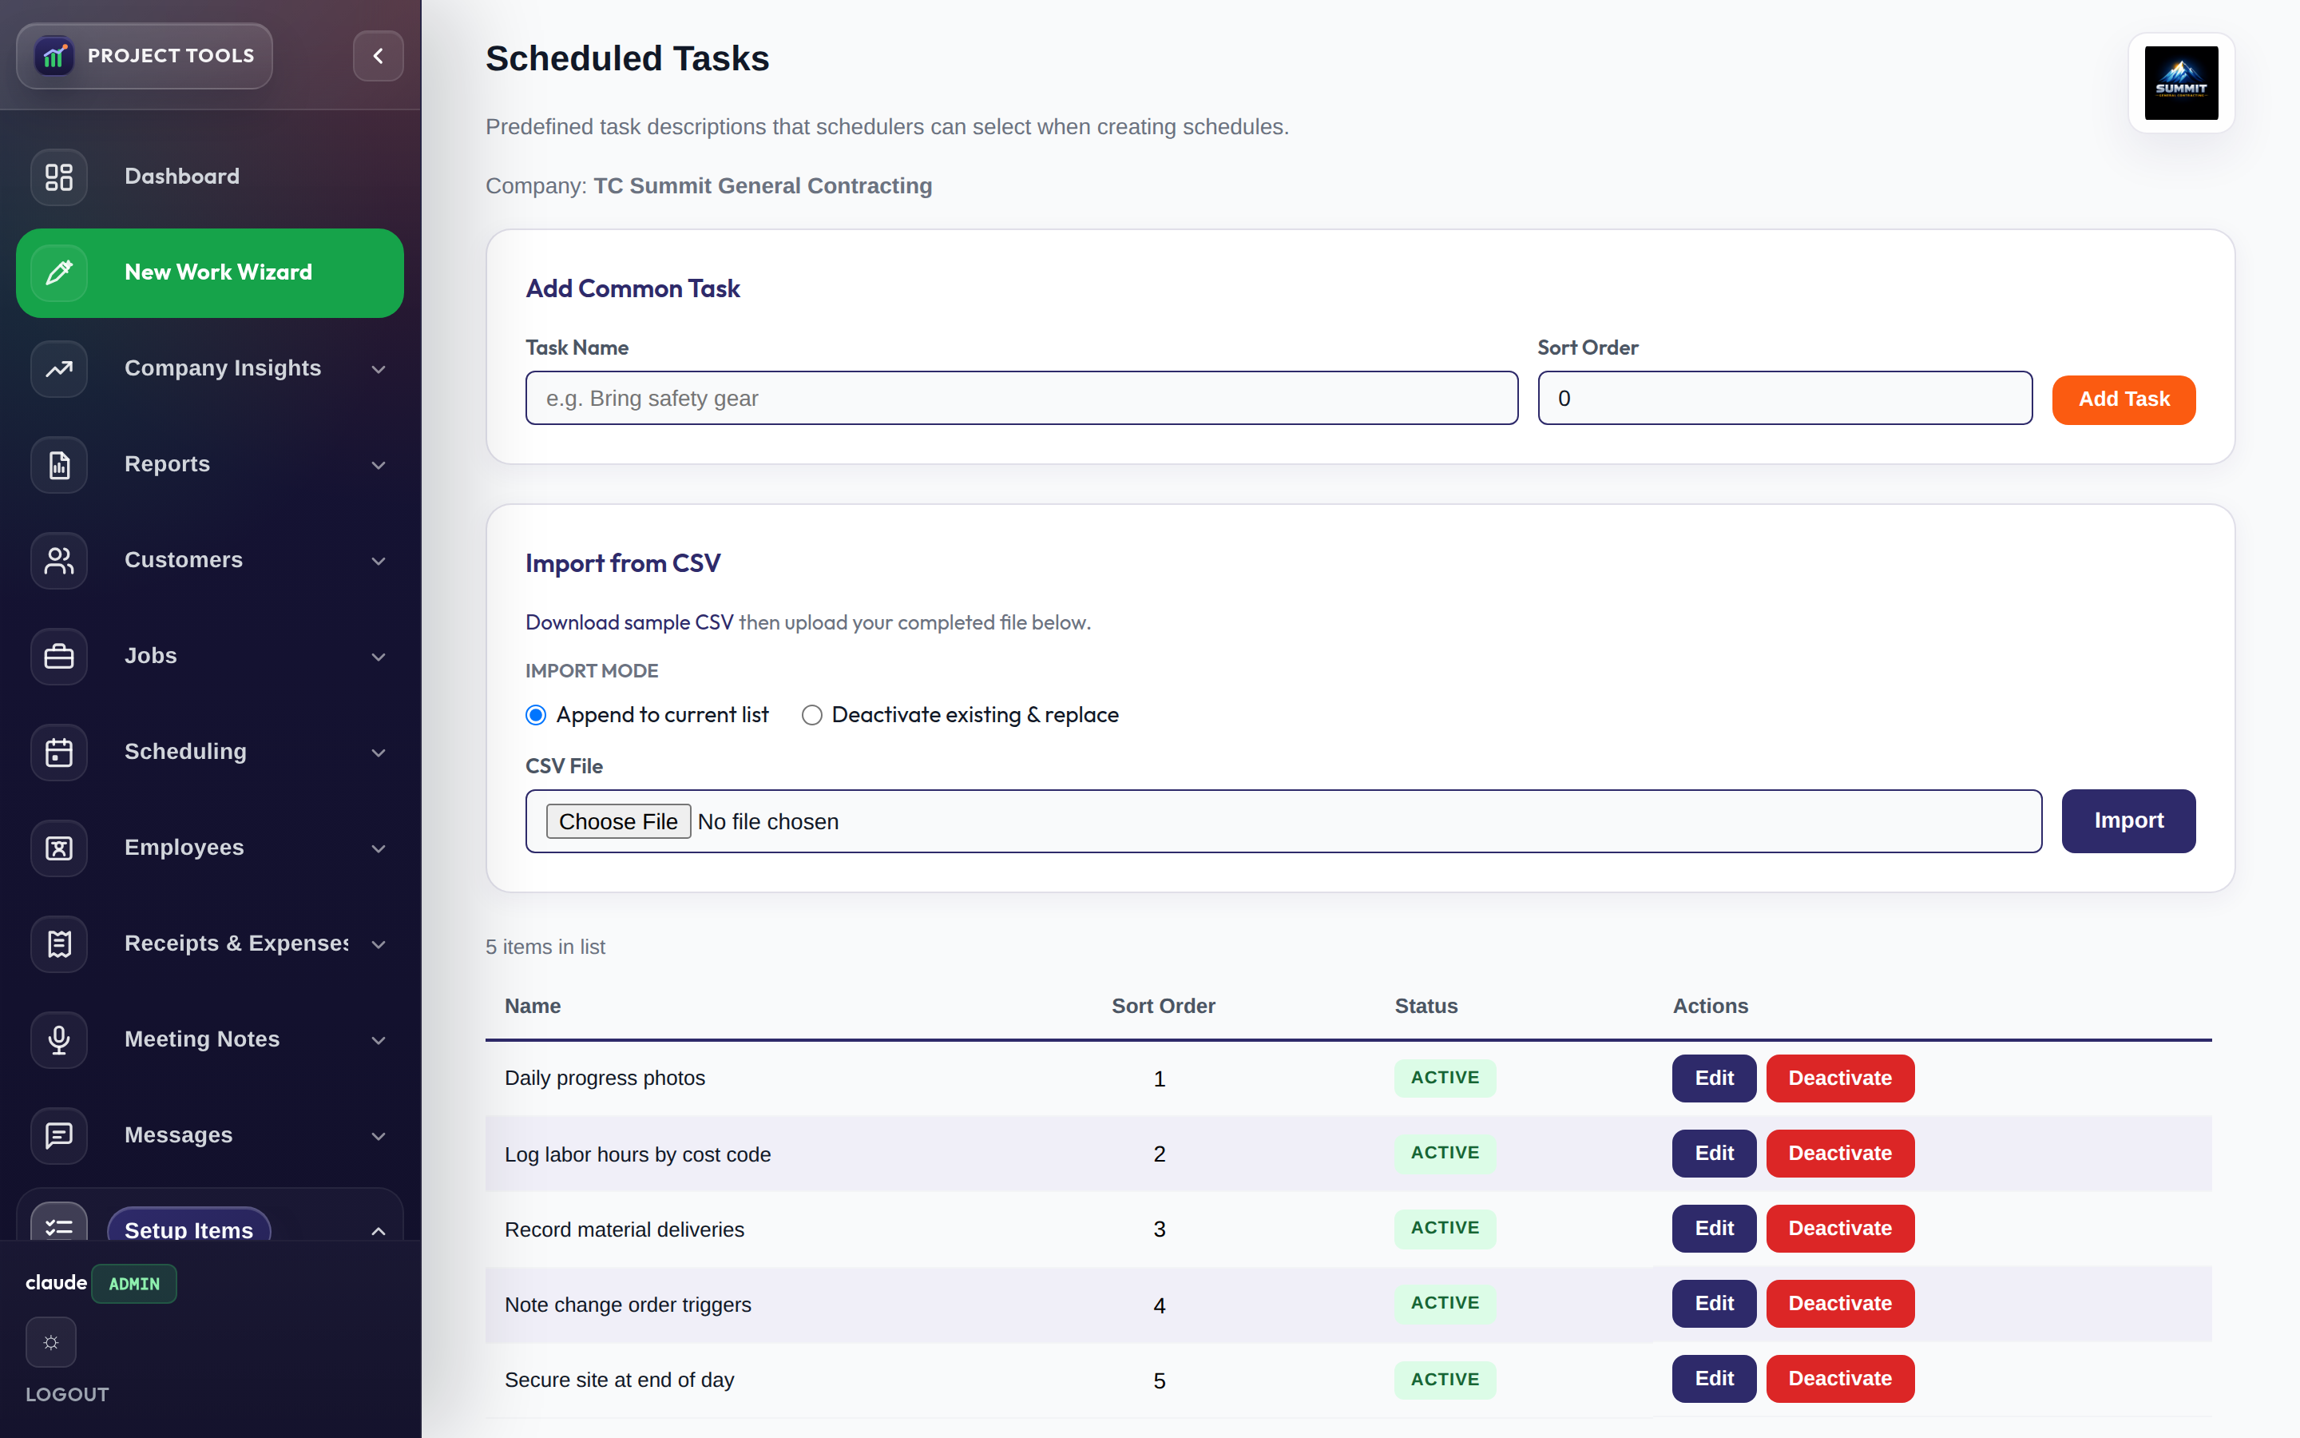This screenshot has height=1438, width=2300.
Task: Click the New Work Wizard pencil icon
Action: [59, 273]
